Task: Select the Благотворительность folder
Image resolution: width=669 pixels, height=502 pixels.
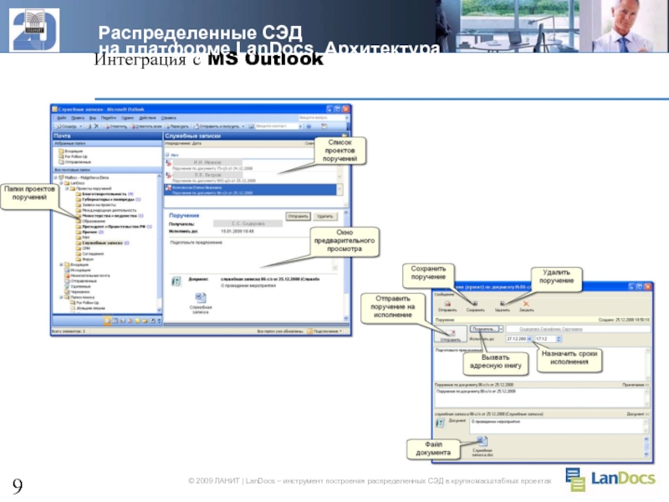Action: 104,194
